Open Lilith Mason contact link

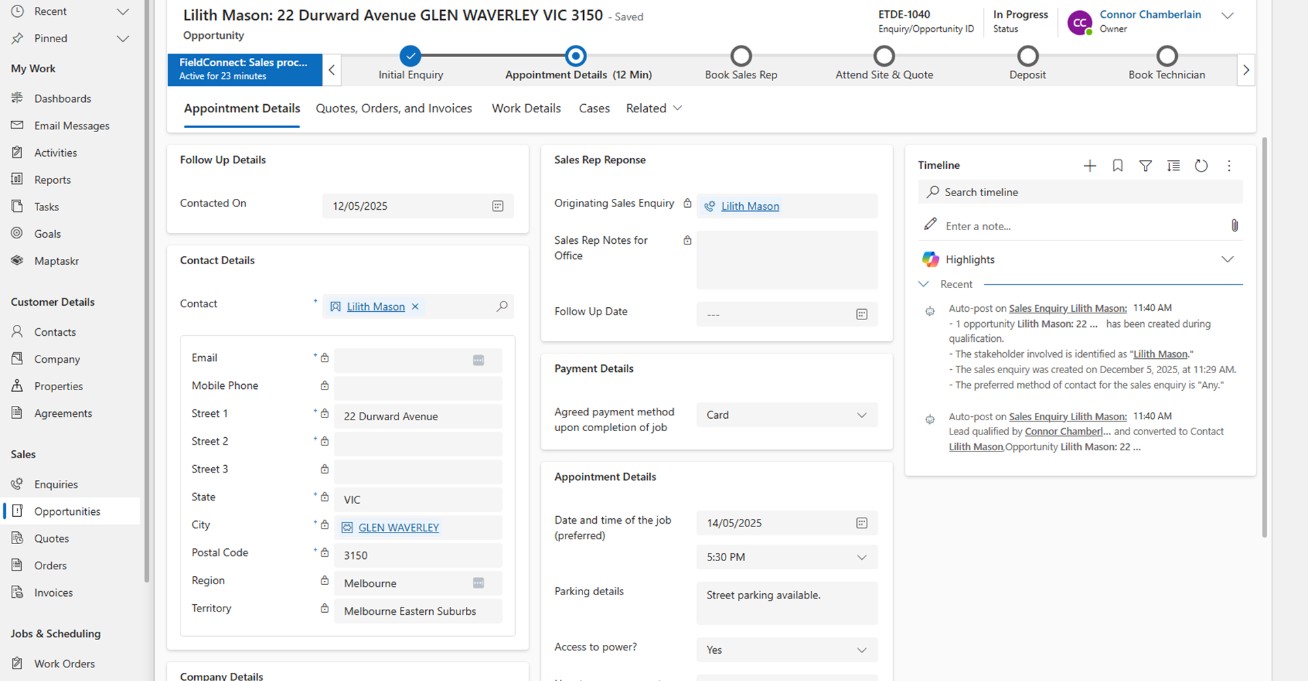click(375, 307)
